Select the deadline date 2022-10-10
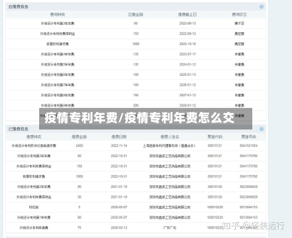292x238 pixels. point(187,44)
